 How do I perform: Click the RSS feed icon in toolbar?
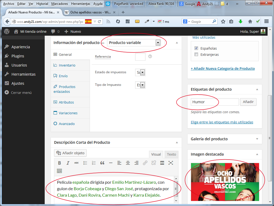[108, 21]
